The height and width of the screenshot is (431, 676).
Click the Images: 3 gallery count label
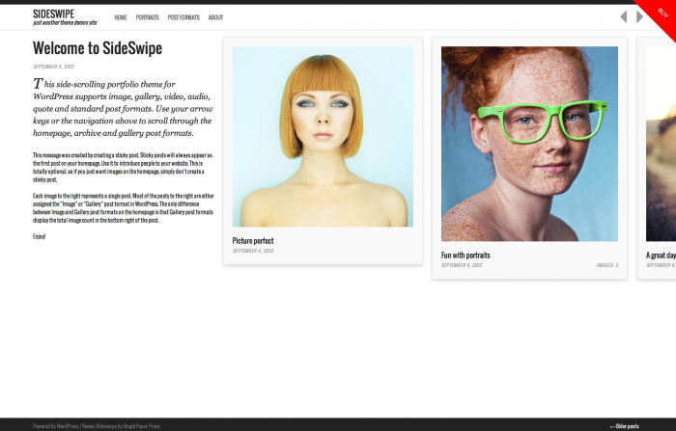point(607,265)
